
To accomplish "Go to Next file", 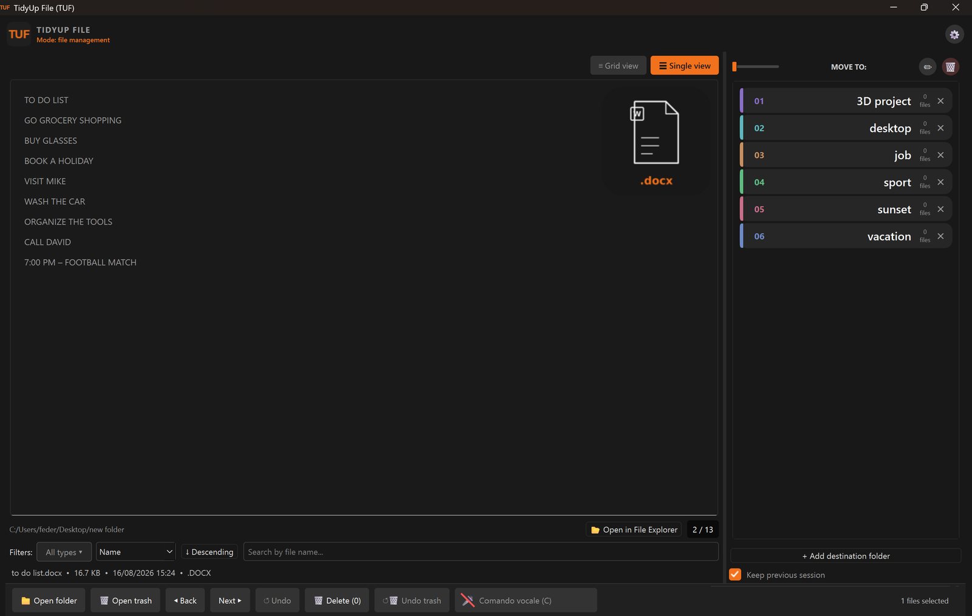I will coord(230,600).
